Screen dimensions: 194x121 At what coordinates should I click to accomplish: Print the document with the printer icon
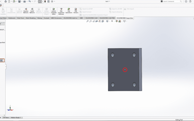pos(24,1)
